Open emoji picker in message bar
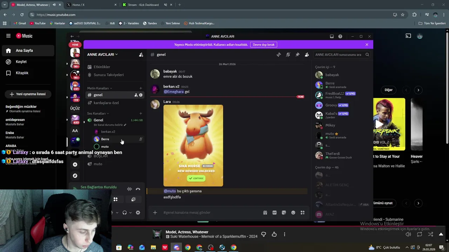 (x=293, y=212)
